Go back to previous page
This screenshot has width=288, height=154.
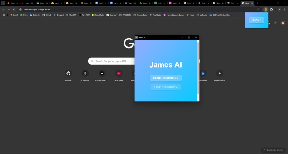point(3,9)
